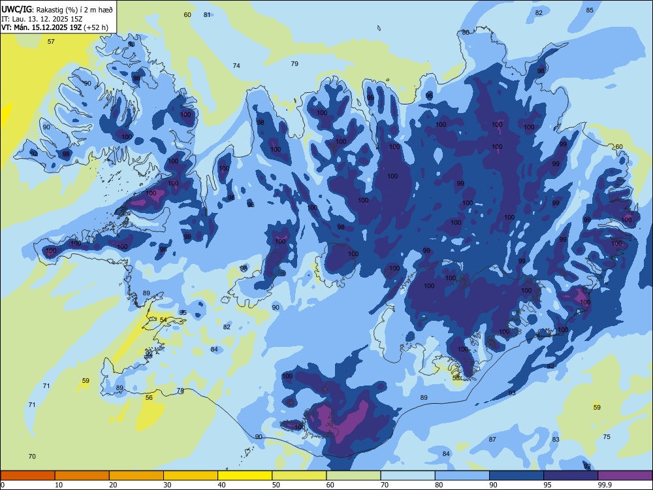Click the light blue 70–80 legend swatch
Viewport: 653px width, 490px height.
pyautogui.click(x=407, y=476)
